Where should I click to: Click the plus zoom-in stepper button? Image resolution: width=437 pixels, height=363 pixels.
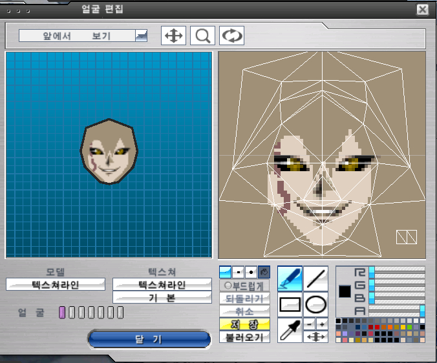point(322,324)
